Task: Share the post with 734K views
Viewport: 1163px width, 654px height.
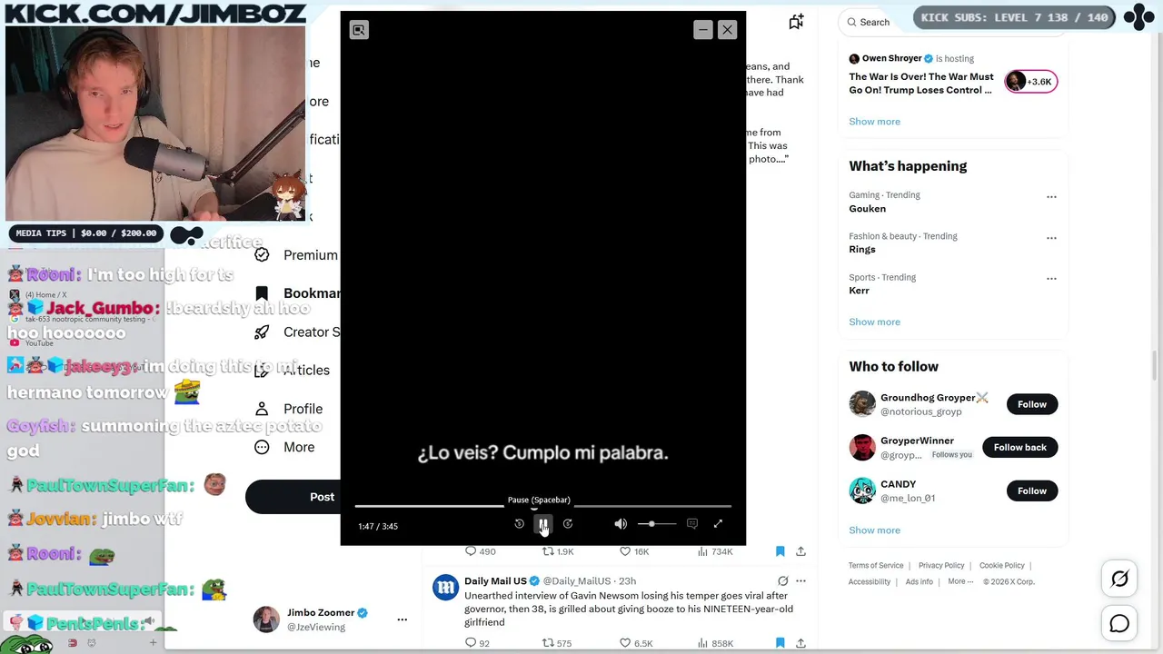Action: tap(800, 551)
